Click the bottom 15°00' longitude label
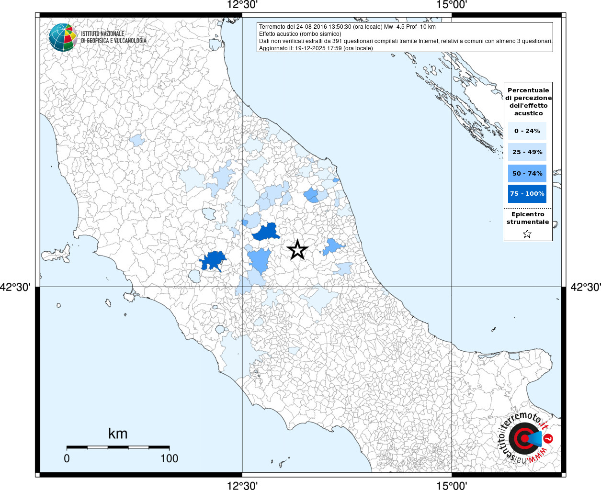Image resolution: width=601 pixels, height=490 pixels. pos(452,485)
